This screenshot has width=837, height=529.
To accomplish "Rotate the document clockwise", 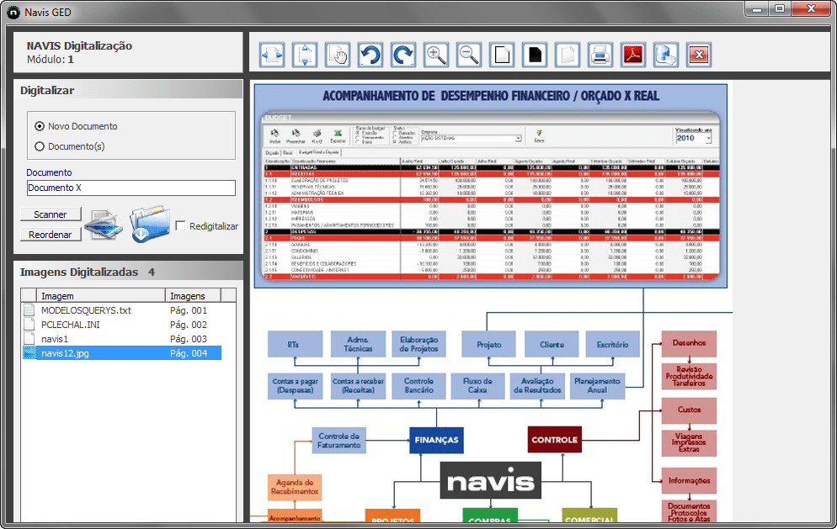I will coord(403,54).
